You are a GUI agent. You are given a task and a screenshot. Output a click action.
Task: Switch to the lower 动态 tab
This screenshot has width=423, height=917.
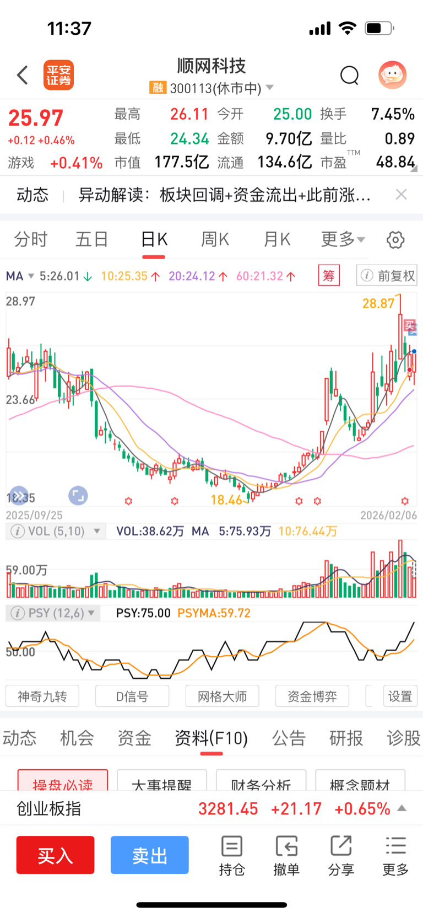coord(19,738)
